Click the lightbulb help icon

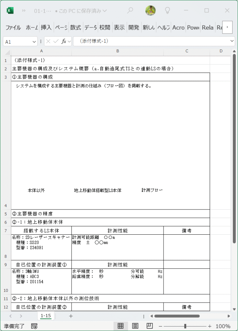[x=167, y=10]
